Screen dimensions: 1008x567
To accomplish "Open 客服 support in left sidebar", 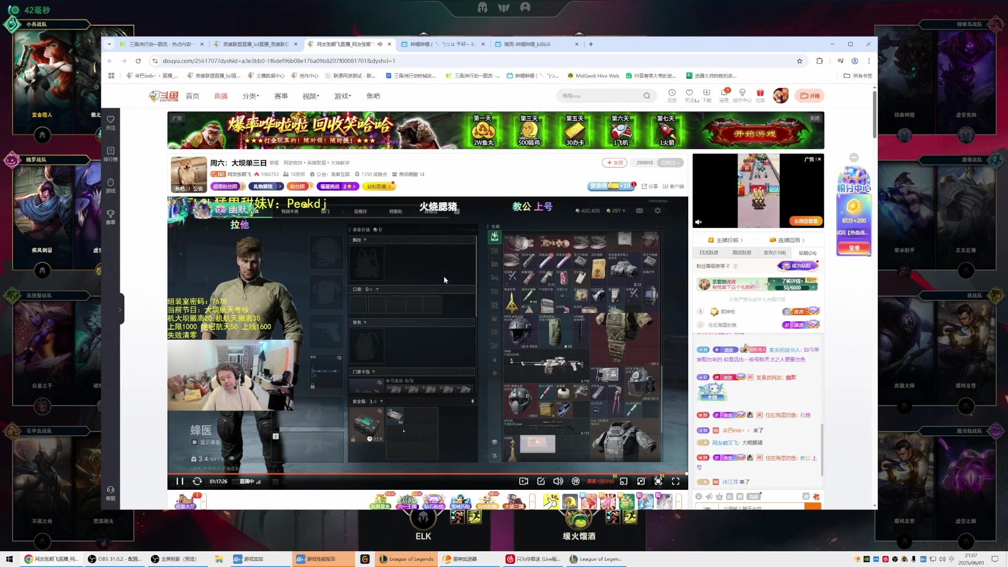I will (x=110, y=493).
